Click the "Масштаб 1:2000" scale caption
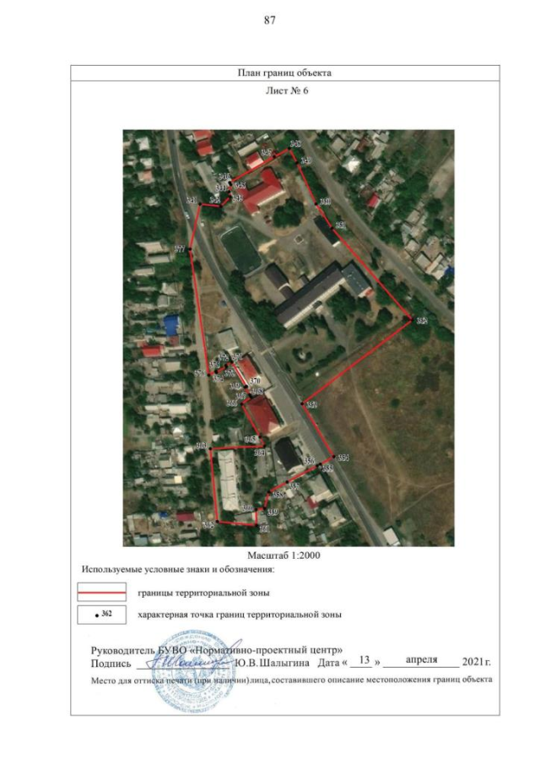 283,555
